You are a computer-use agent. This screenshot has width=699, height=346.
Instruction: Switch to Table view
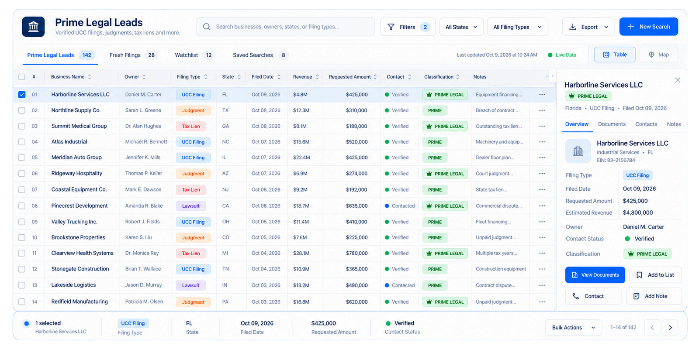pyautogui.click(x=615, y=55)
